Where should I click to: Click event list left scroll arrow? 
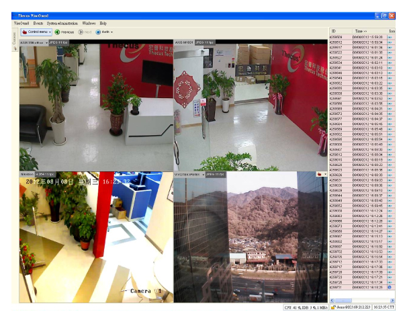[x=332, y=300]
